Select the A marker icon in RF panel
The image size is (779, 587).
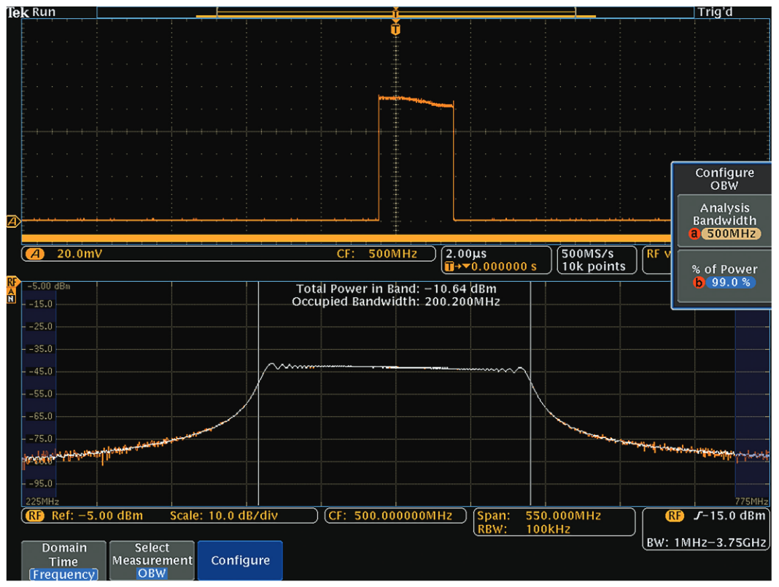click(x=11, y=291)
